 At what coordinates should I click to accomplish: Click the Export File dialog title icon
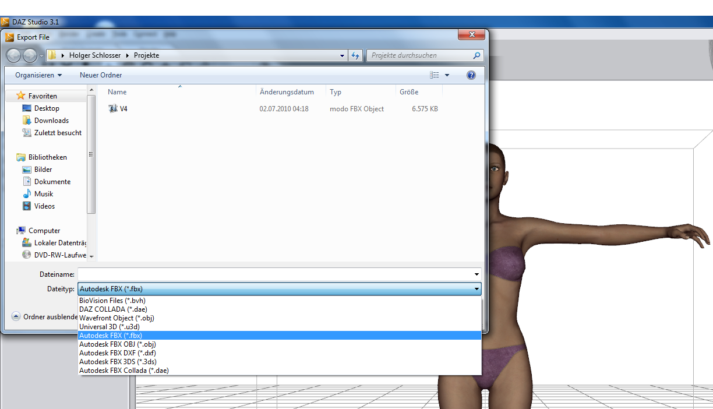[10, 37]
